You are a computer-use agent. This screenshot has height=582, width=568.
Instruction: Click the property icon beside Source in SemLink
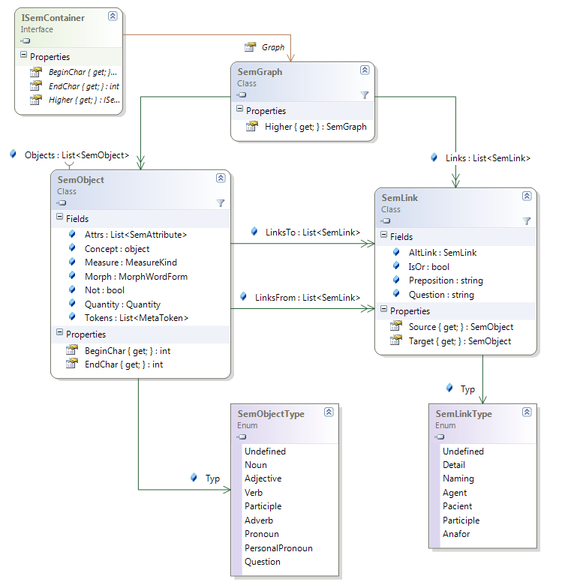click(395, 327)
